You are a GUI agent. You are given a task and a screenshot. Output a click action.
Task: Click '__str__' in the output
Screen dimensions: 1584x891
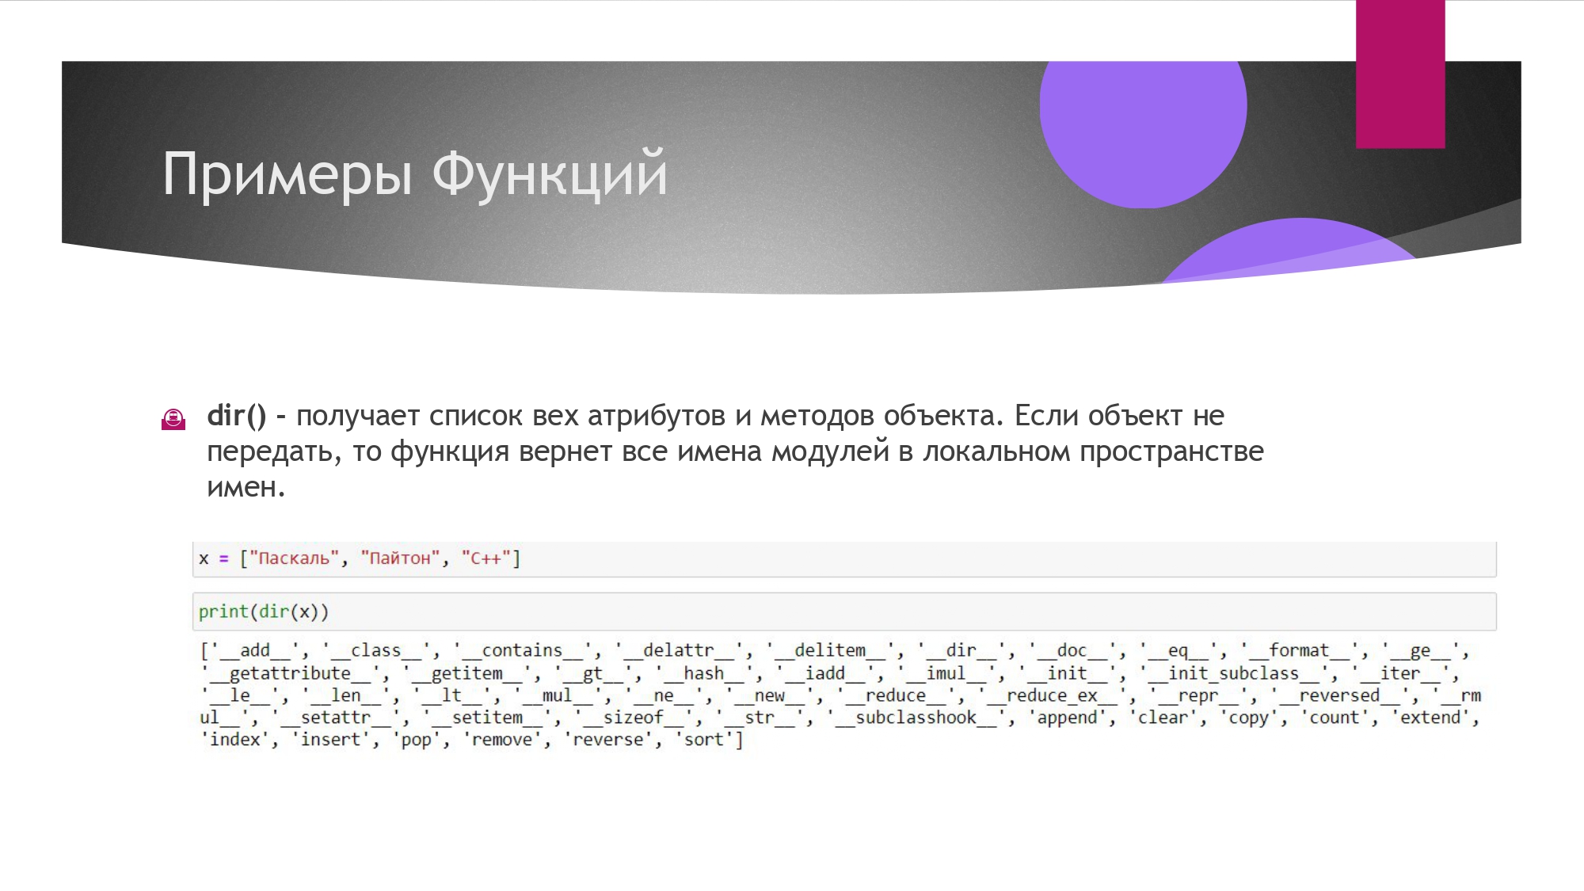[x=760, y=718]
